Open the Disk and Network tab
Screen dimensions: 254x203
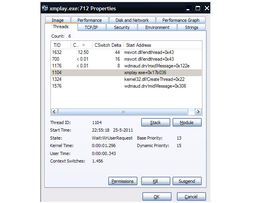click(132, 20)
